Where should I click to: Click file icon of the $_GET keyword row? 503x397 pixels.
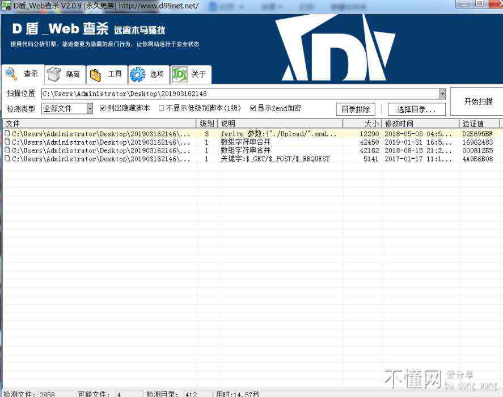[x=7, y=159]
